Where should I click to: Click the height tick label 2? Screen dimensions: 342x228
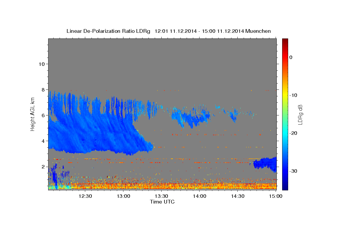(x=43, y=166)
